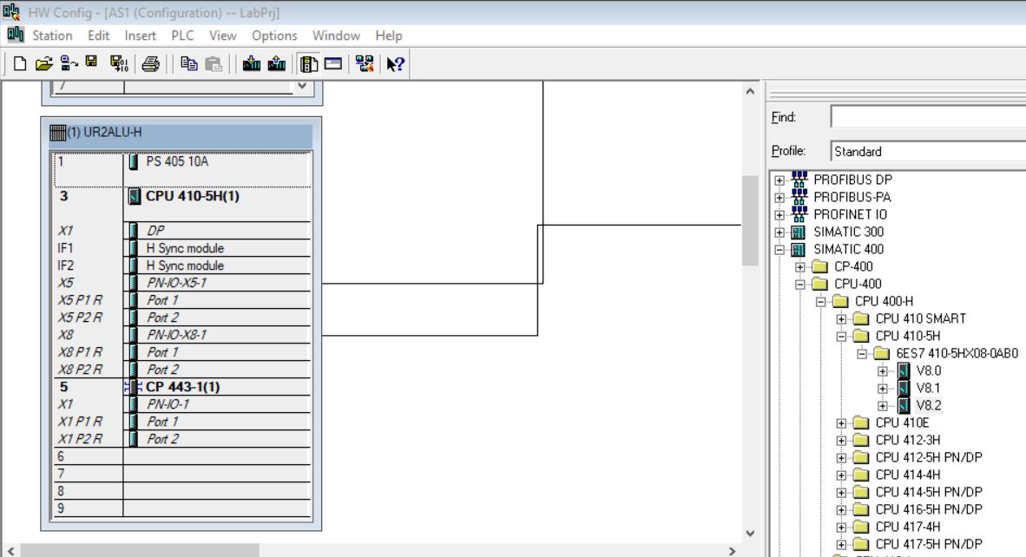Expand the CPU 412-3H folder

pyautogui.click(x=841, y=441)
